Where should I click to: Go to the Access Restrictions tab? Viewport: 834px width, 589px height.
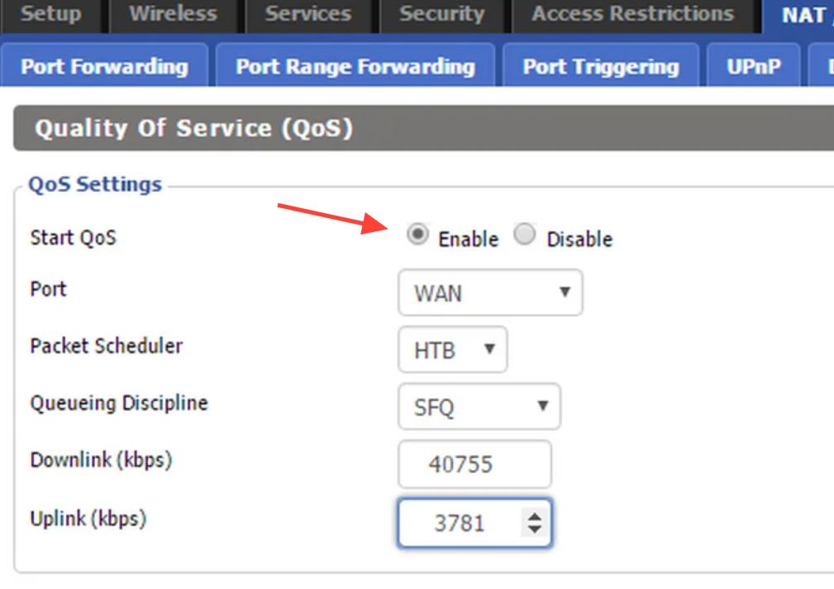[633, 15]
